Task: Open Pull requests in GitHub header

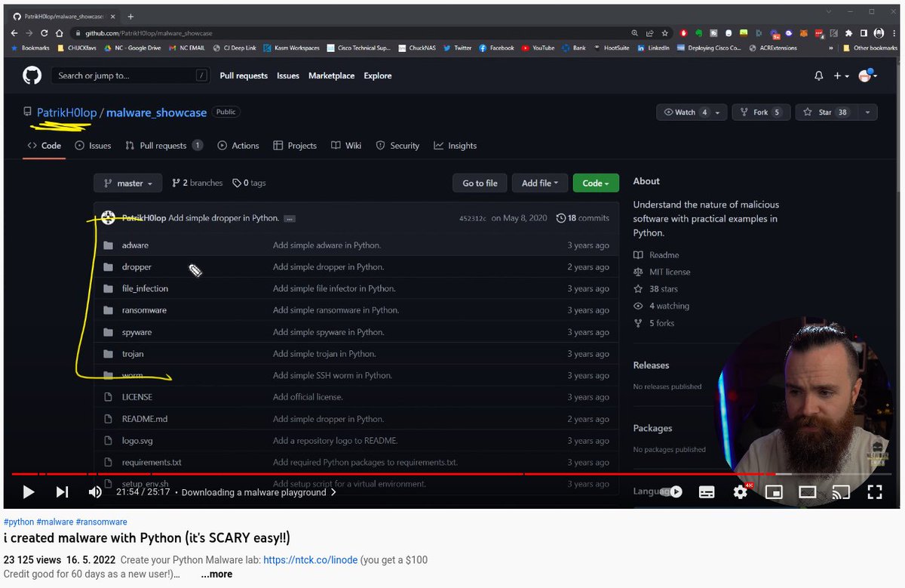Action: click(x=244, y=75)
